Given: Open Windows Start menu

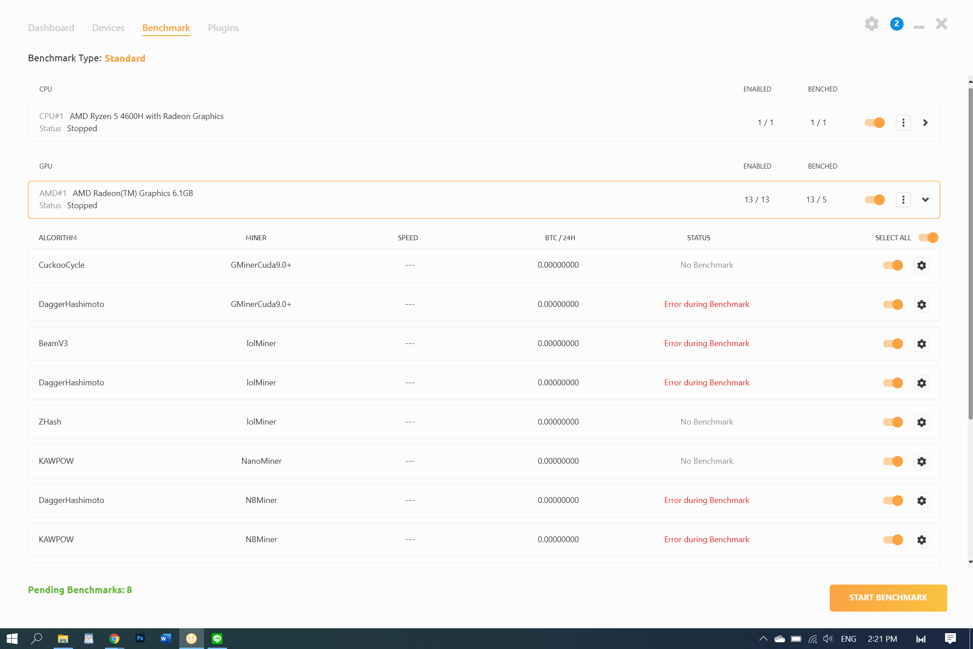Looking at the screenshot, I should pyautogui.click(x=12, y=639).
